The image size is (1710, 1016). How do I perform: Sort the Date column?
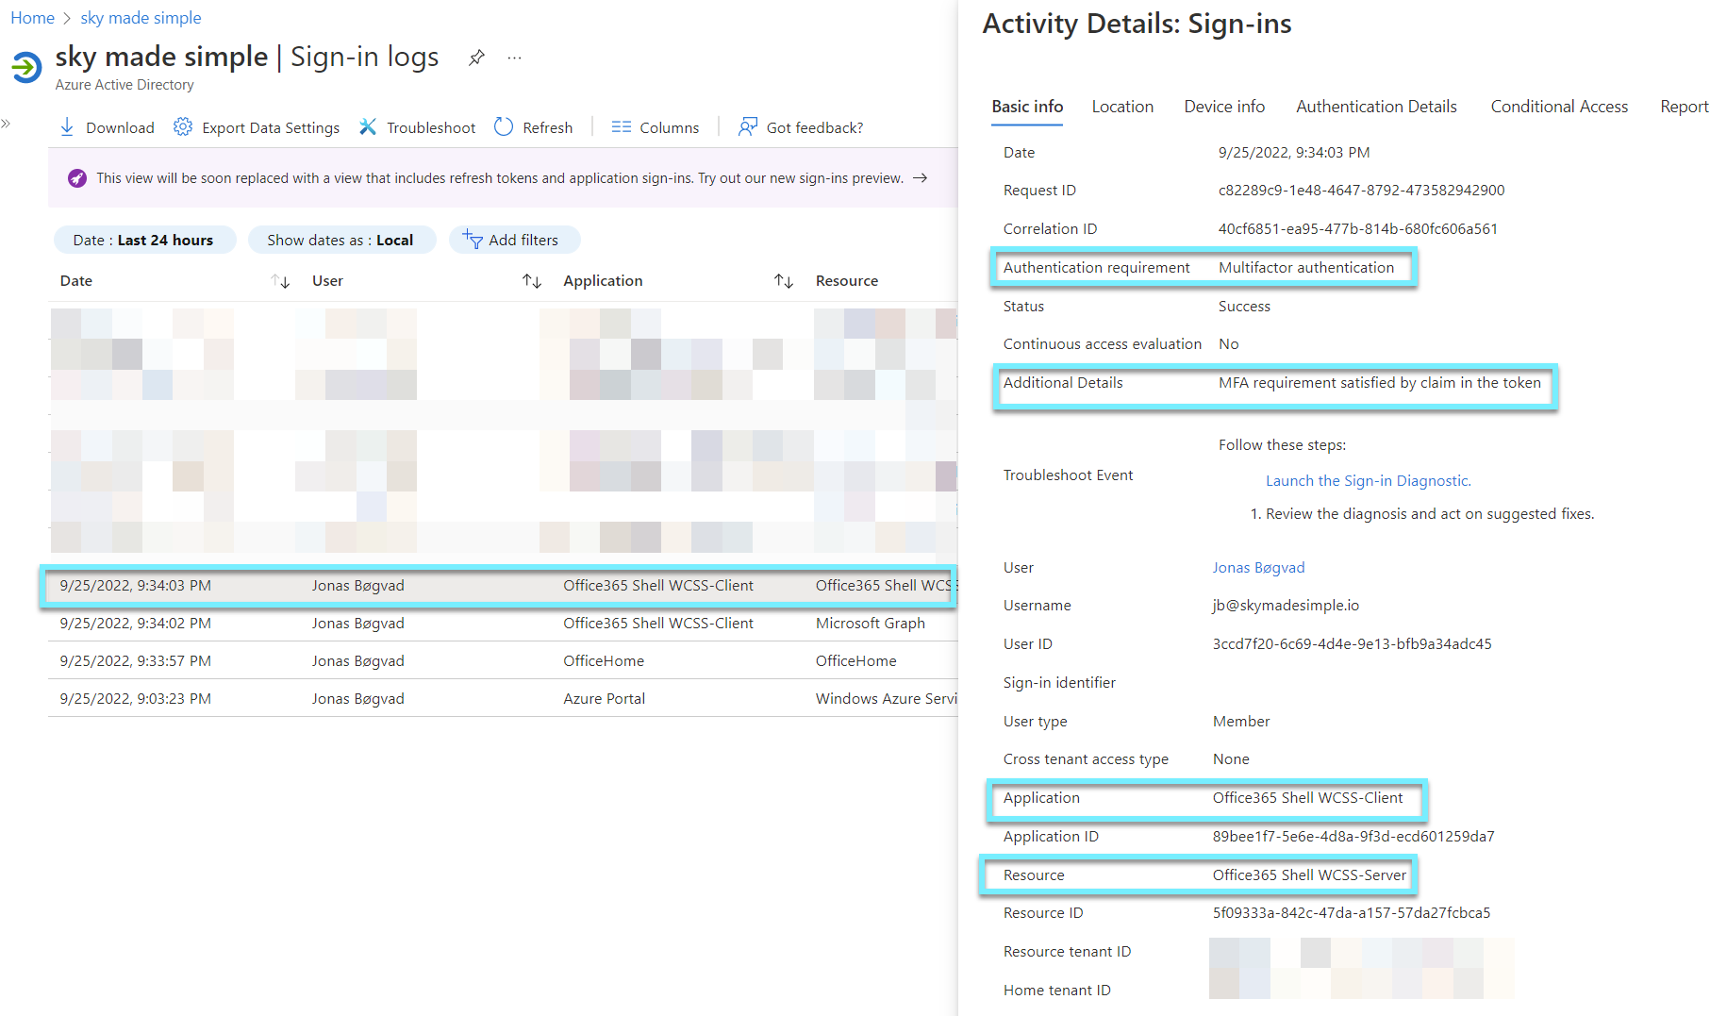pyautogui.click(x=280, y=281)
